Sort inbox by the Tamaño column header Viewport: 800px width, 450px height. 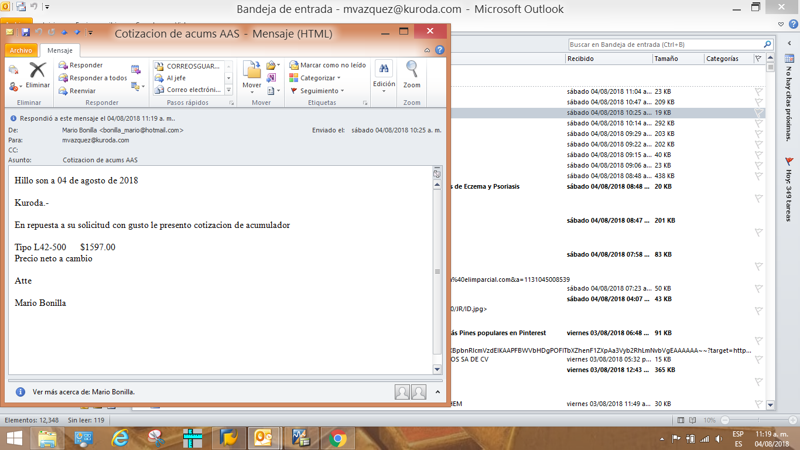click(678, 59)
